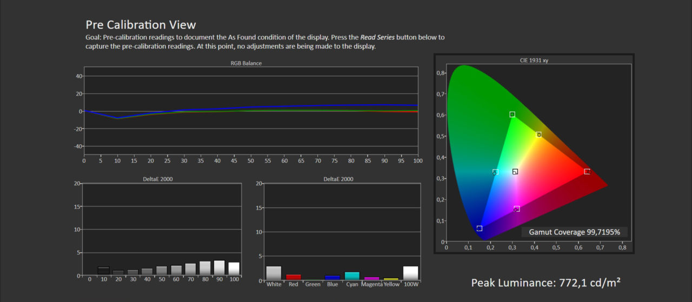Click the blue primary marker on CIE diagram
The width and height of the screenshot is (692, 302).
click(x=479, y=229)
